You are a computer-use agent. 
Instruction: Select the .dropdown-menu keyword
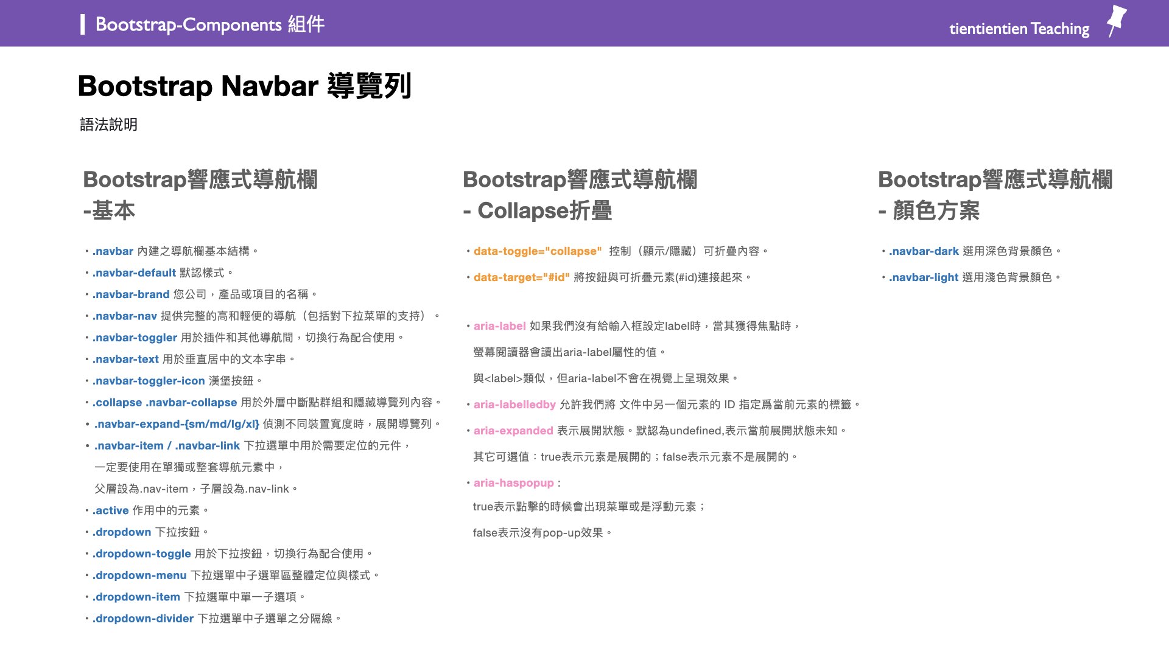coord(139,575)
